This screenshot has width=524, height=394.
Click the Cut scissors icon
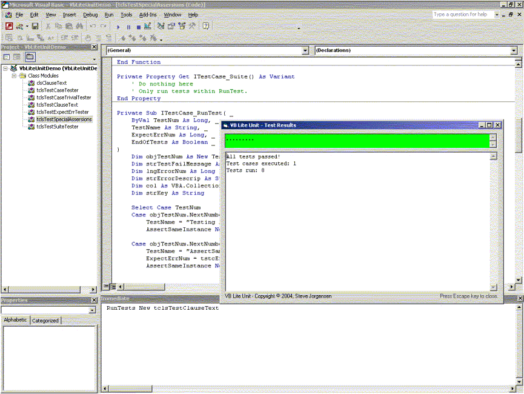[48, 26]
